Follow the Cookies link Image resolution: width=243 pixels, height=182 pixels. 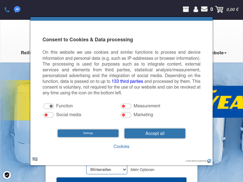point(121,146)
